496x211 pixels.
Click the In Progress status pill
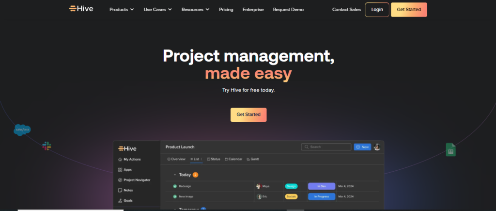pyautogui.click(x=322, y=196)
